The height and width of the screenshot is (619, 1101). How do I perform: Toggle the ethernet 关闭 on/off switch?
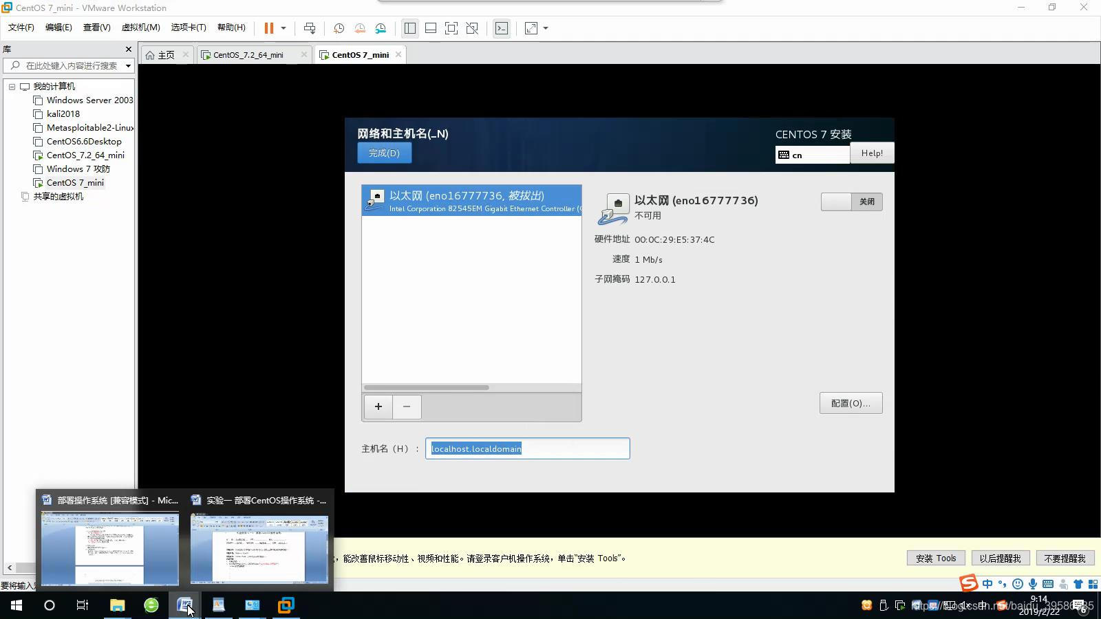tap(851, 202)
